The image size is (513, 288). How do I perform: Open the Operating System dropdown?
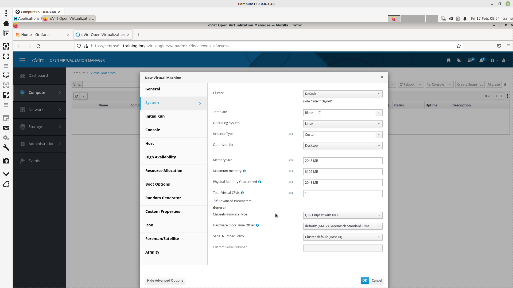click(x=343, y=124)
